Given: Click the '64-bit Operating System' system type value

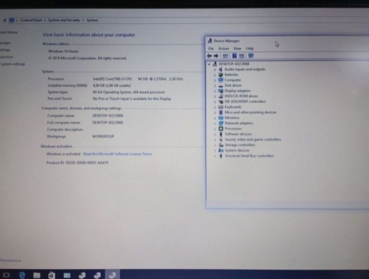Looking at the screenshot, I should click(x=129, y=92).
